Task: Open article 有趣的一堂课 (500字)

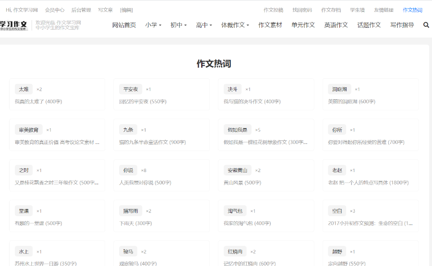Action: pos(38,223)
